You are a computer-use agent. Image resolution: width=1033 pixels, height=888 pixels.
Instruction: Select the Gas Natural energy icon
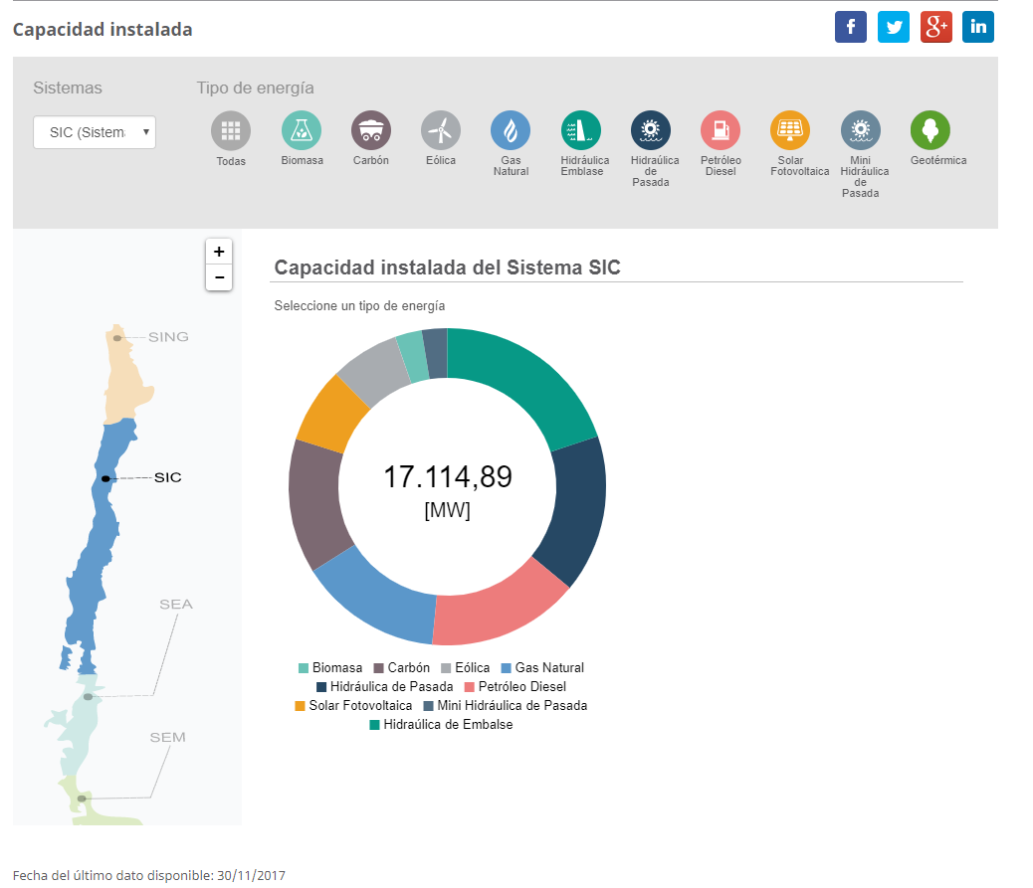click(511, 128)
